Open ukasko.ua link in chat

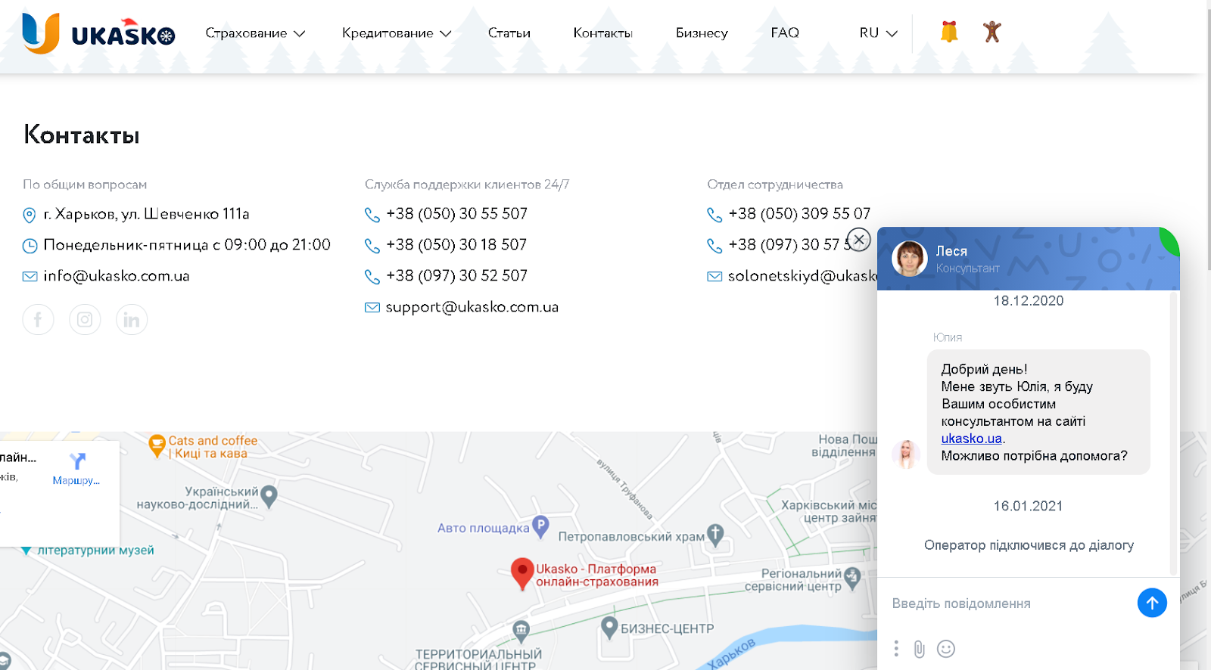(x=971, y=439)
